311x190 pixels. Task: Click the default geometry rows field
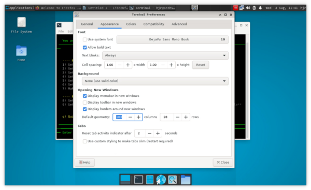(x=166, y=117)
